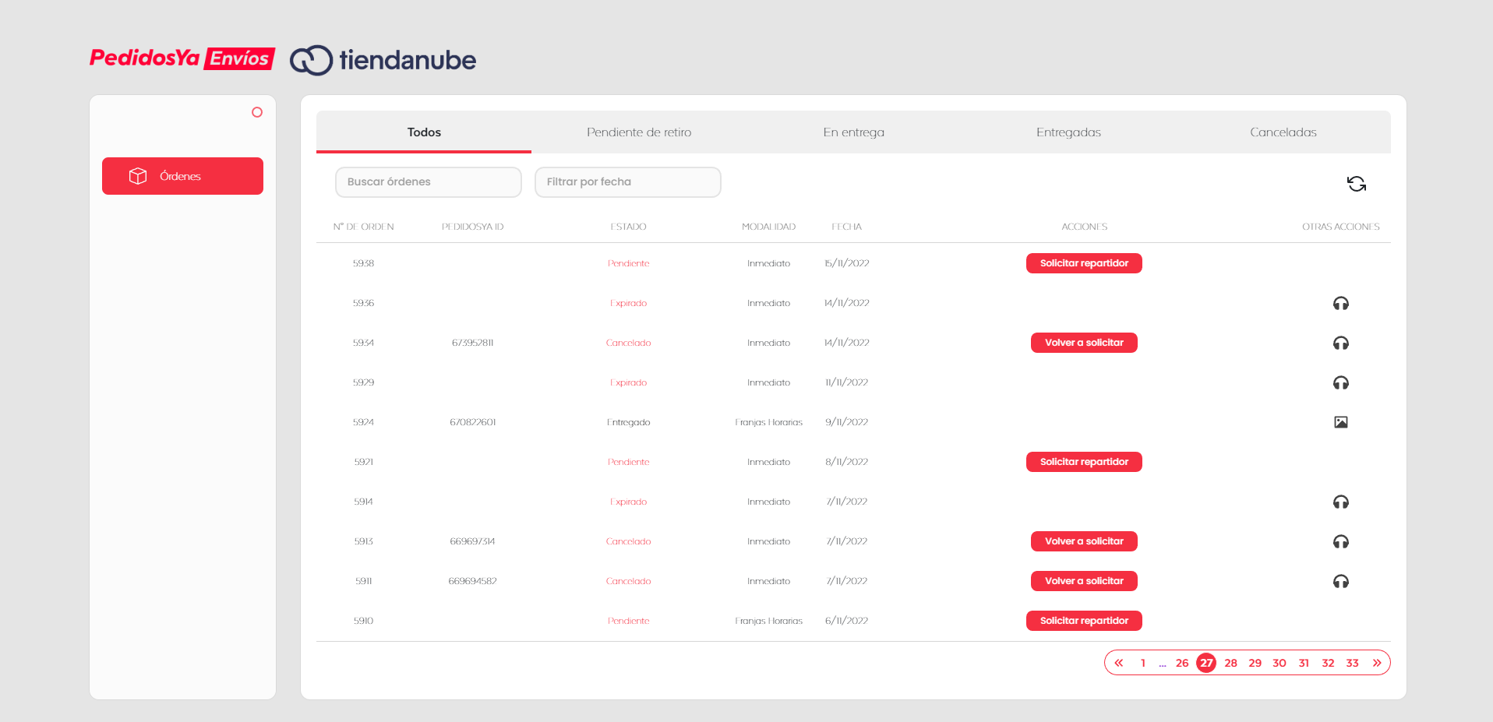
Task: Click order number 5924
Action: tap(363, 422)
